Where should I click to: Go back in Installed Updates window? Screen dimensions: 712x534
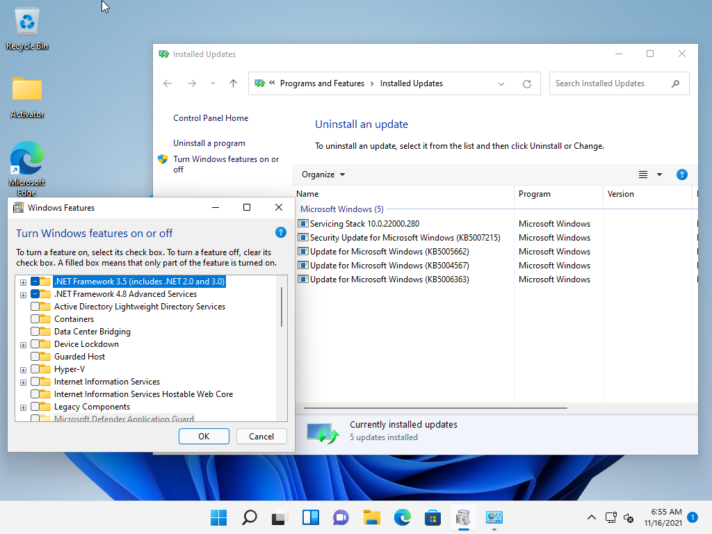[x=168, y=83]
